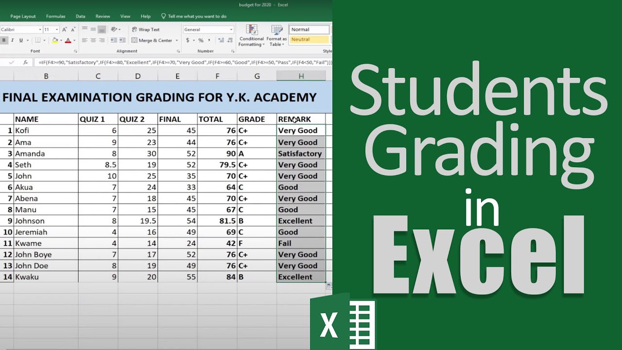This screenshot has width=622, height=350.
Task: Apply the Normal cell style
Action: pyautogui.click(x=310, y=30)
